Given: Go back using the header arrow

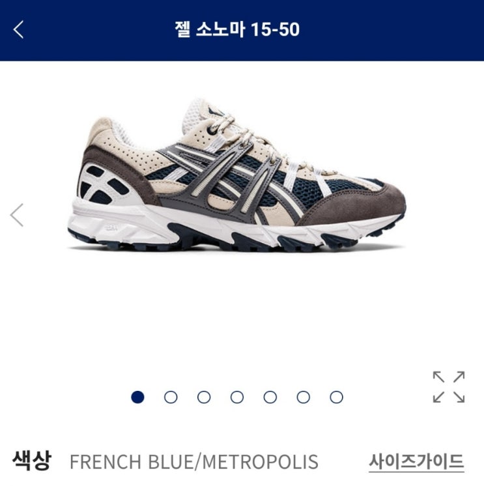Looking at the screenshot, I should (19, 29).
